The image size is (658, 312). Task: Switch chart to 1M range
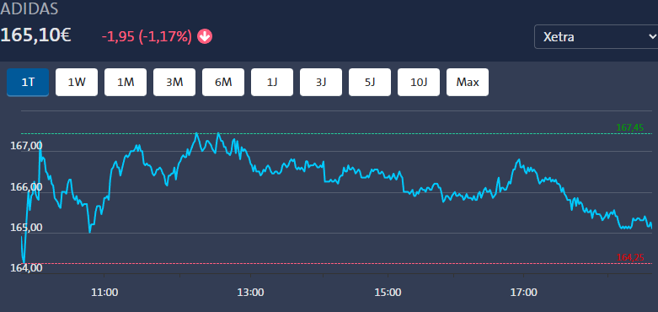tap(126, 83)
